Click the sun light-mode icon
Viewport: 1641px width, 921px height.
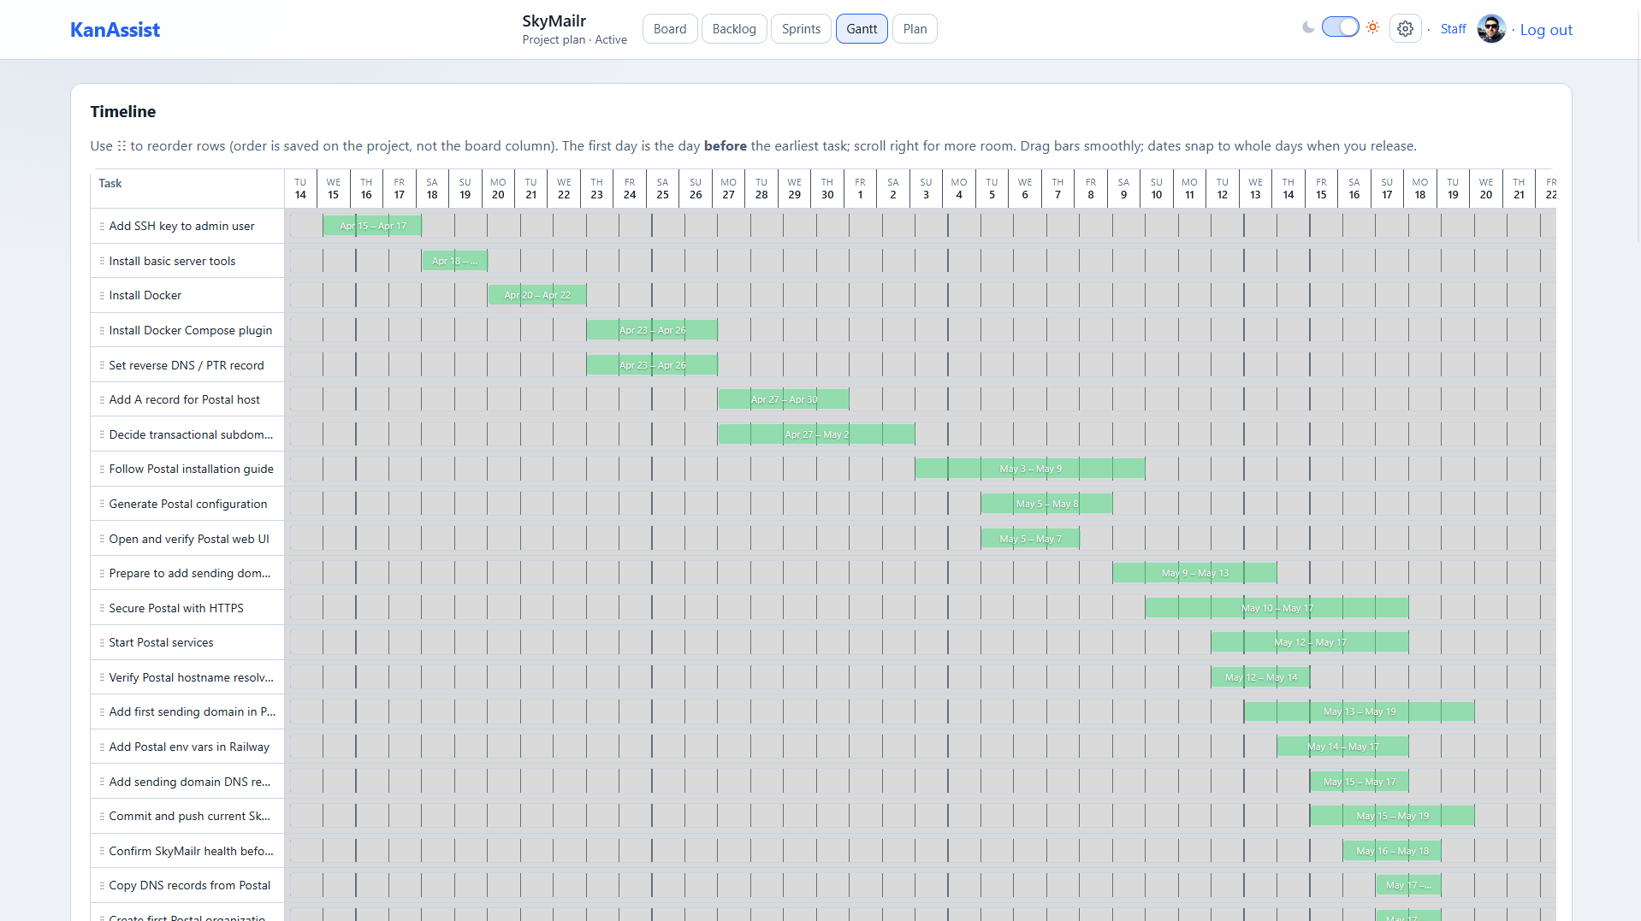click(1373, 27)
